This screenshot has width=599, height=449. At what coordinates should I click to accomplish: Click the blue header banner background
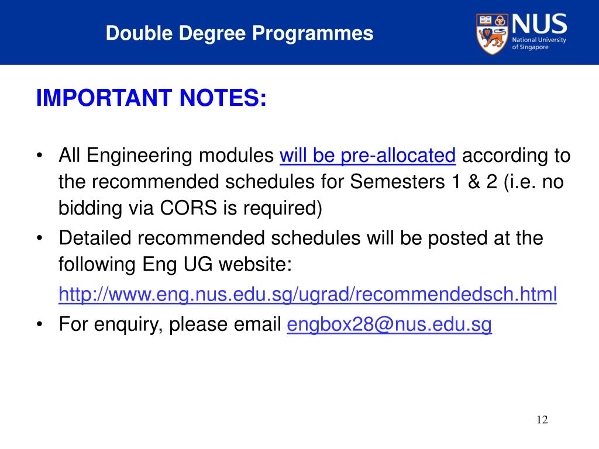(299, 32)
